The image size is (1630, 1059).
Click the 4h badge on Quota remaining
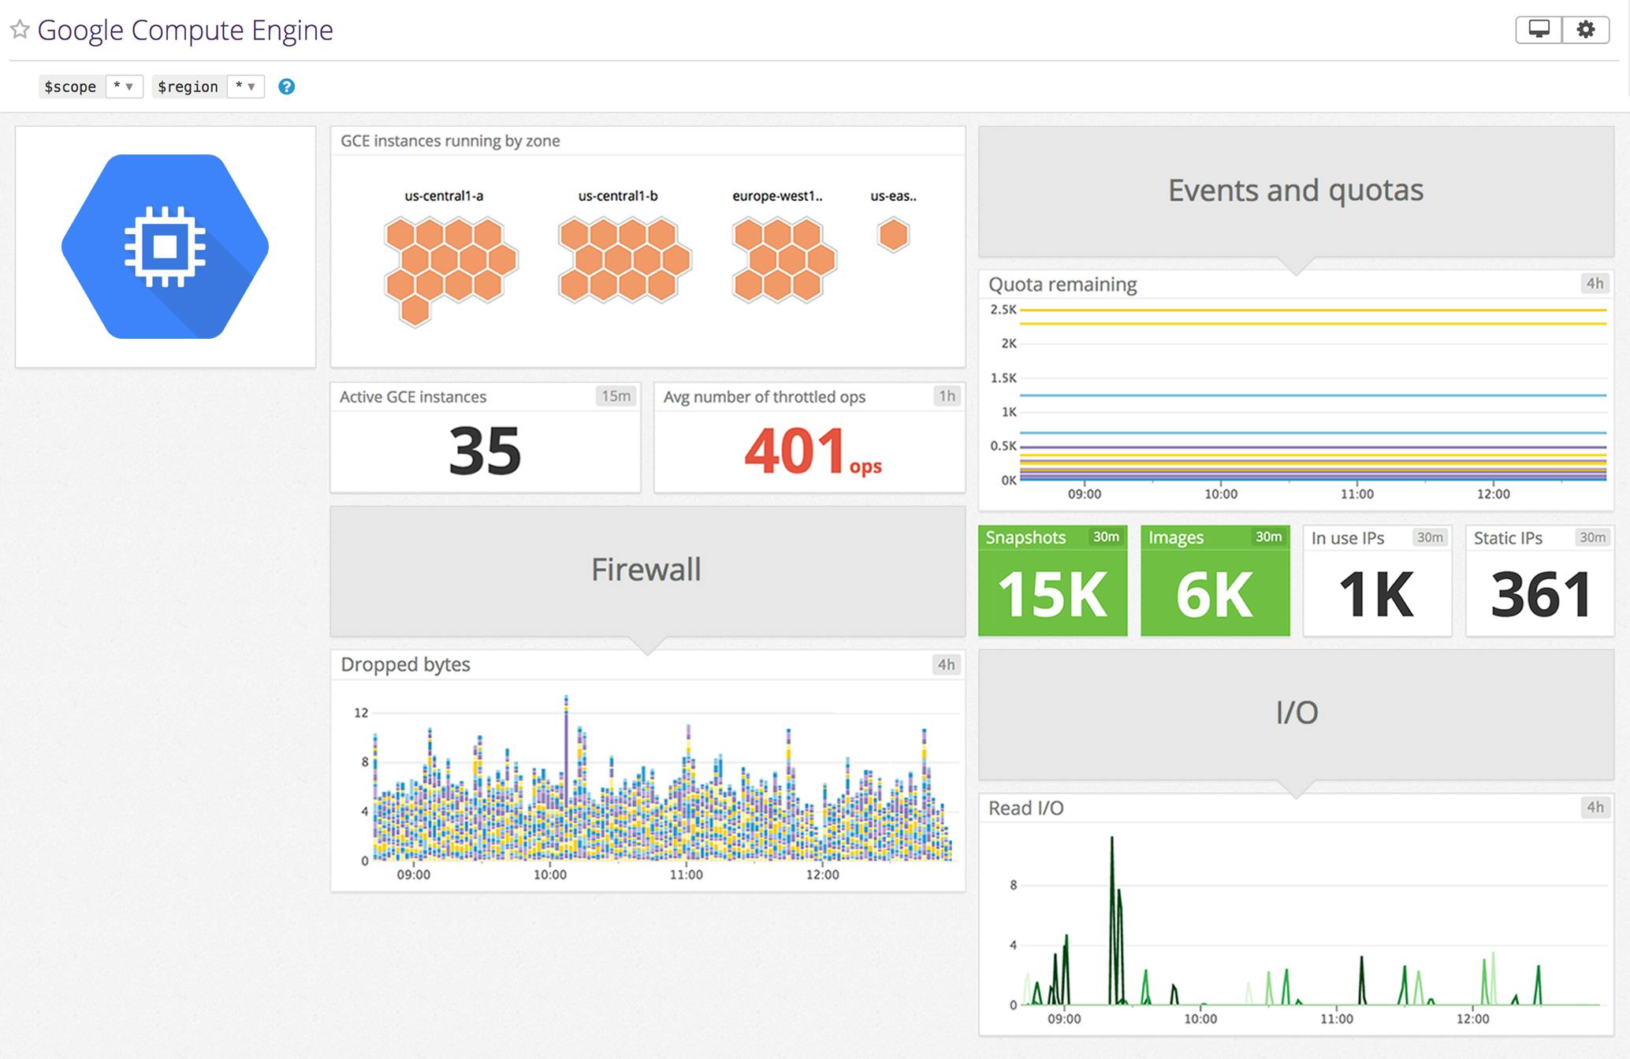[1595, 284]
